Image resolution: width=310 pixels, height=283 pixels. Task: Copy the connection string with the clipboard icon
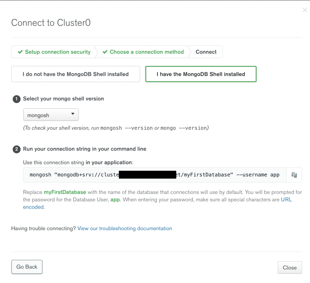pyautogui.click(x=294, y=175)
